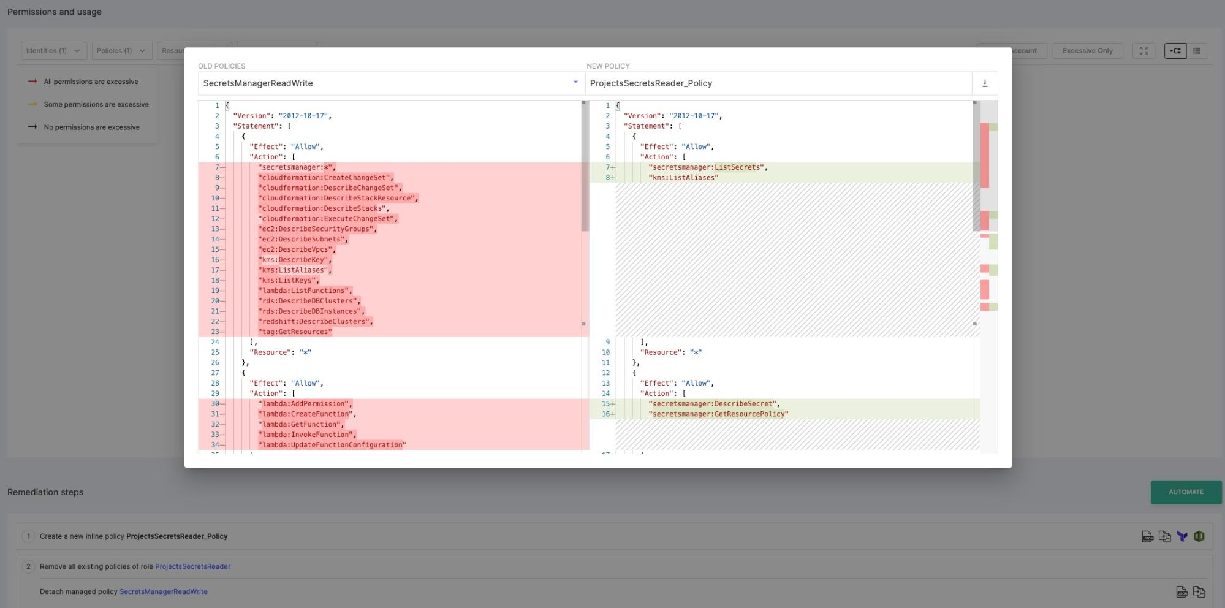Open the ProjectsSecretsReader role link
1225x608 pixels.
(x=192, y=566)
